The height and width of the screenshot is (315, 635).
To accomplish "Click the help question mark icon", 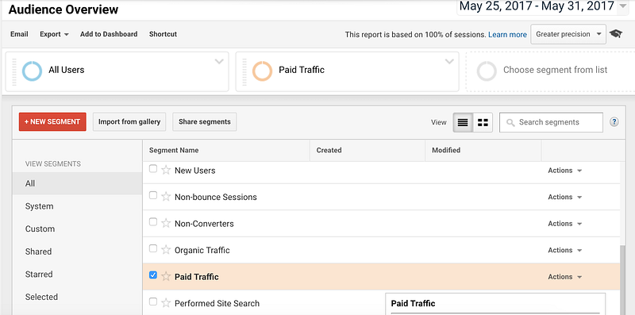I will (614, 122).
